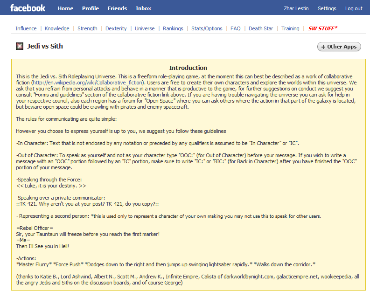Open the Universe tab
Screen dimensions: 370x298
point(145,28)
